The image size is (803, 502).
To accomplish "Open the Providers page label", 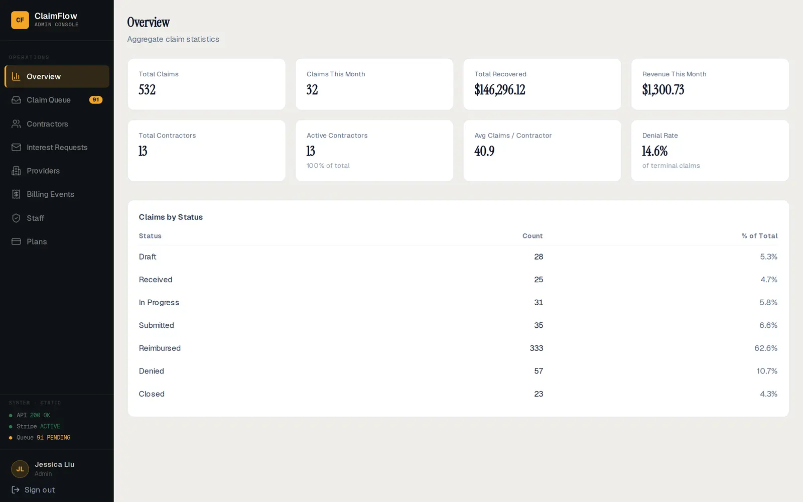I will 43,171.
